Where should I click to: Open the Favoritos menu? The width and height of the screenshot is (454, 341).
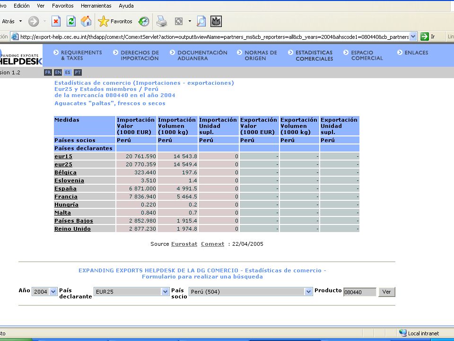62,6
